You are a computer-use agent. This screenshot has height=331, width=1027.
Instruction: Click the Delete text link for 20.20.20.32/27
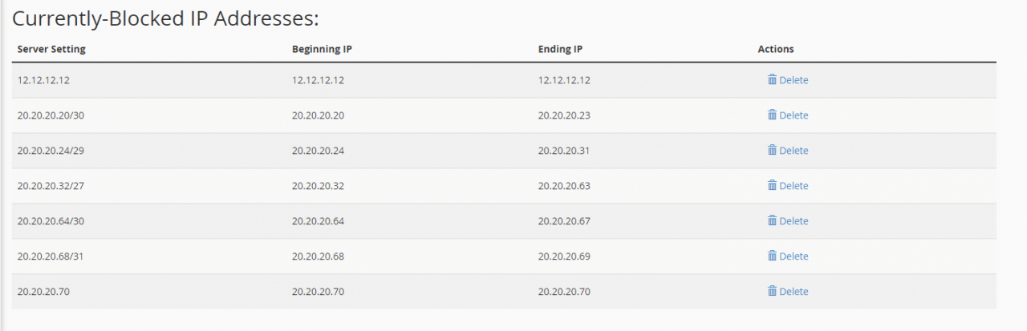794,186
